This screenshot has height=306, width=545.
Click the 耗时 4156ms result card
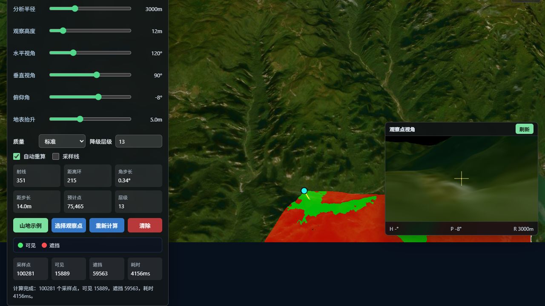tap(145, 269)
